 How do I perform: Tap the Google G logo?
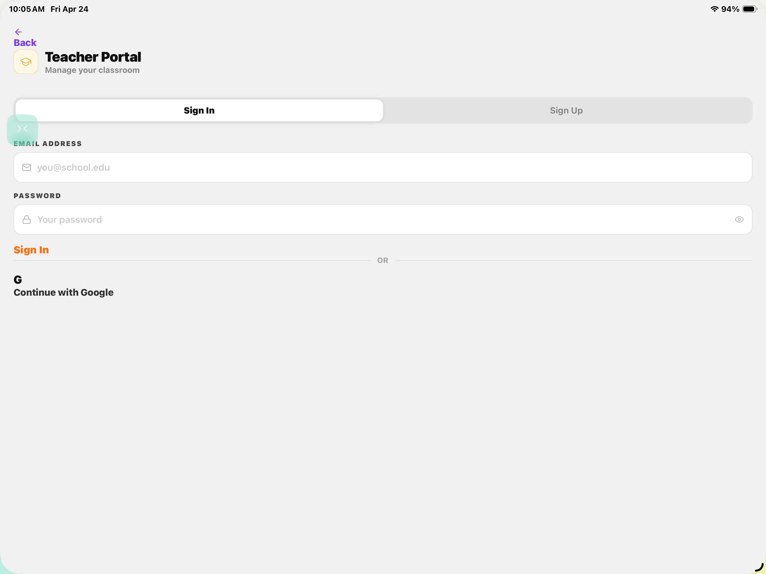[x=18, y=279]
